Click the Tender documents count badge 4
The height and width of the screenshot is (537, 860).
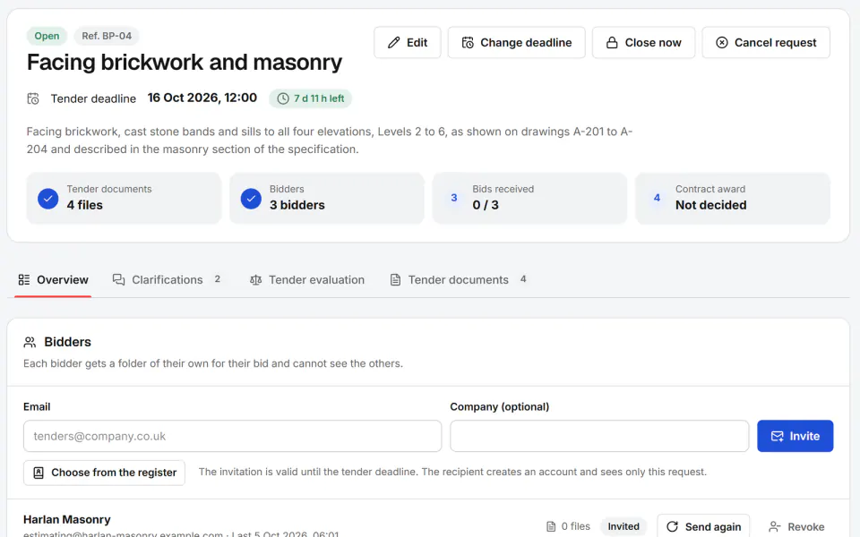pyautogui.click(x=523, y=279)
